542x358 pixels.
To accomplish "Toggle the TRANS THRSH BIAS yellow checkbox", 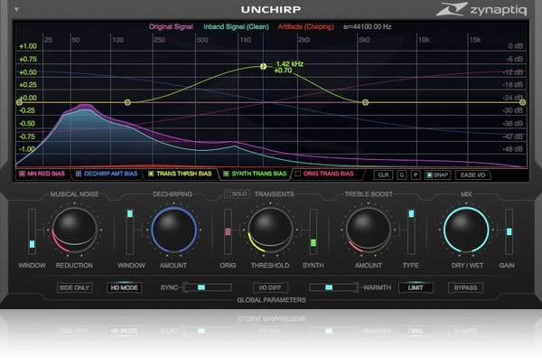I will pyautogui.click(x=151, y=174).
